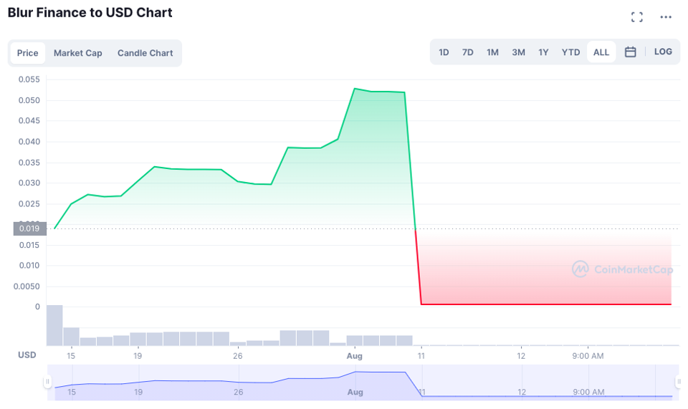Viewport: 688px width, 409px height.
Task: Choose the 3M time range
Action: [x=518, y=52]
